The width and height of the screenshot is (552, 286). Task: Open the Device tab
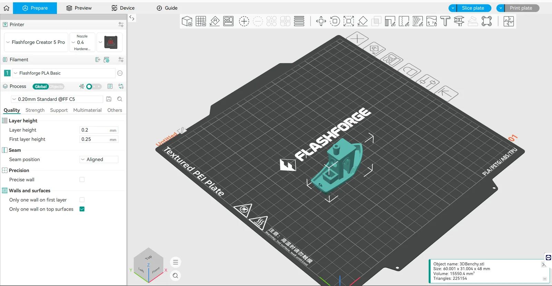click(123, 8)
